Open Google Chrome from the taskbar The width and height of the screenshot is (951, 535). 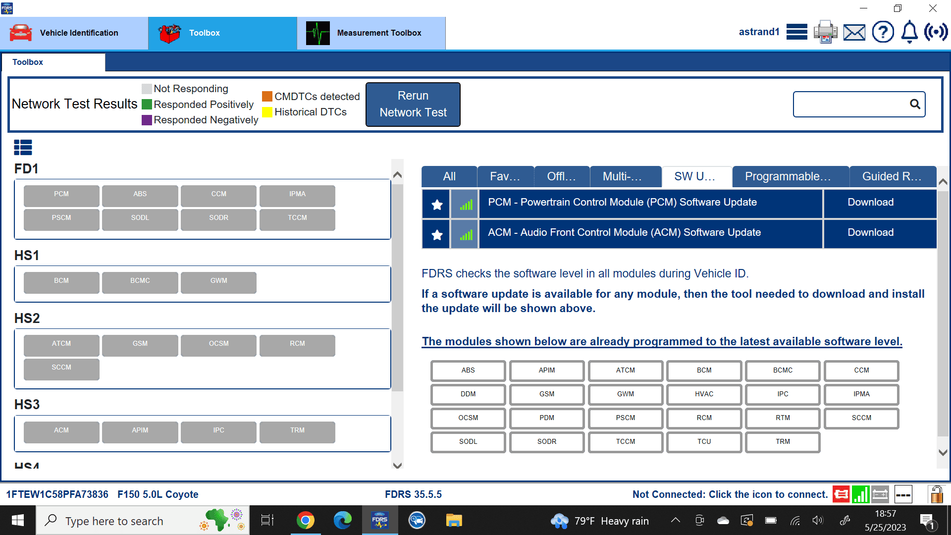click(x=306, y=520)
